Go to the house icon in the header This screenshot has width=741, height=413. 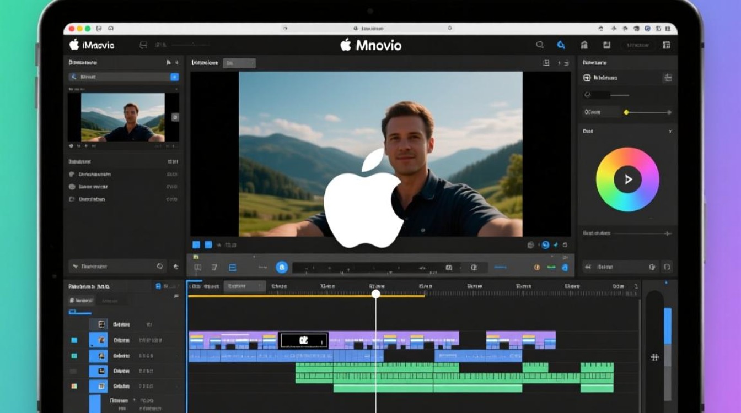click(584, 45)
